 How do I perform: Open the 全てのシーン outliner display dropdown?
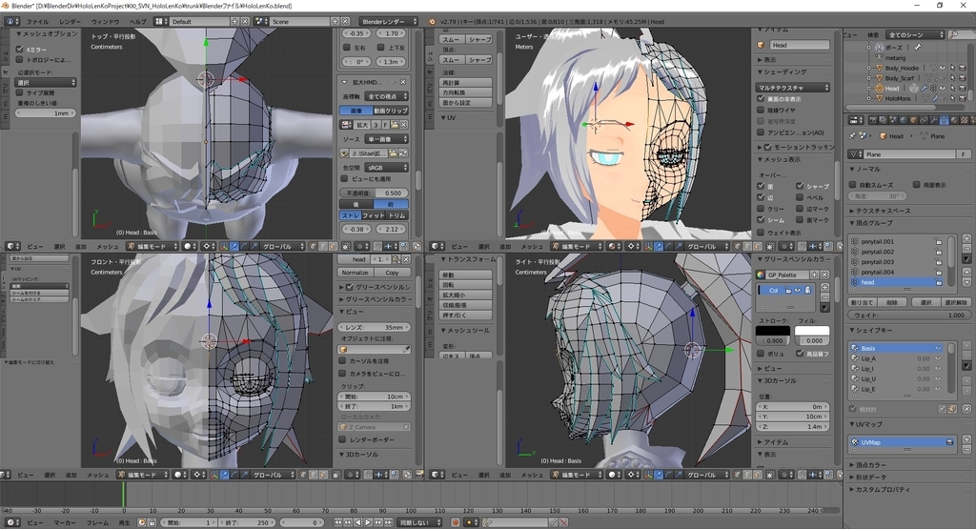coord(916,35)
